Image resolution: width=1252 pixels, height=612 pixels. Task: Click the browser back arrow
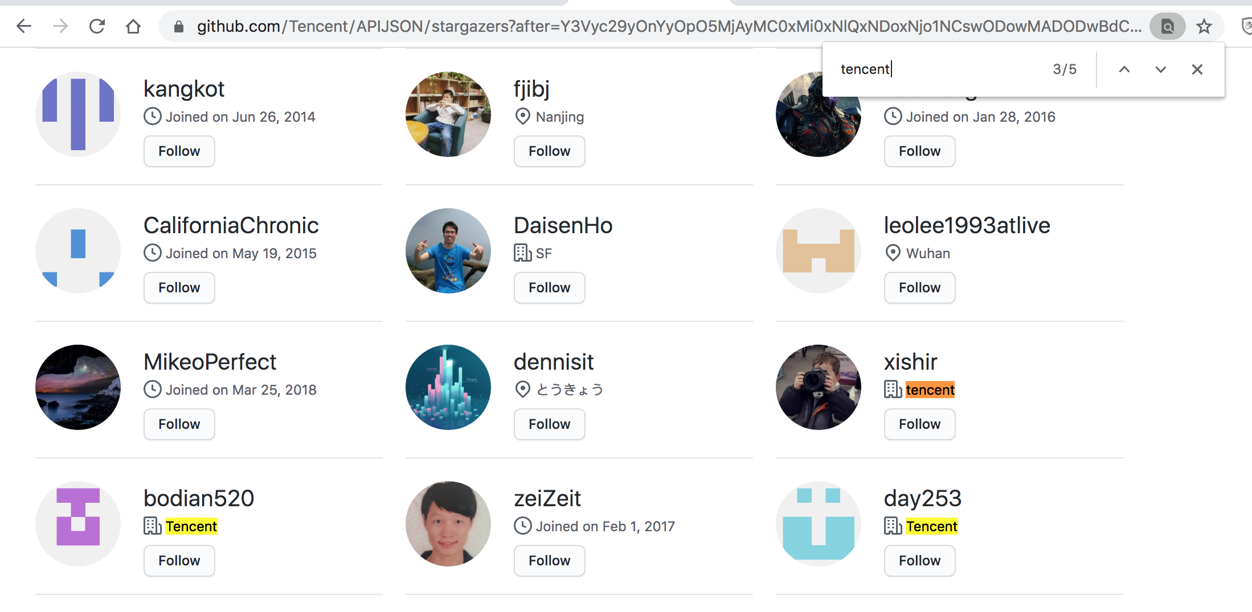click(x=23, y=26)
